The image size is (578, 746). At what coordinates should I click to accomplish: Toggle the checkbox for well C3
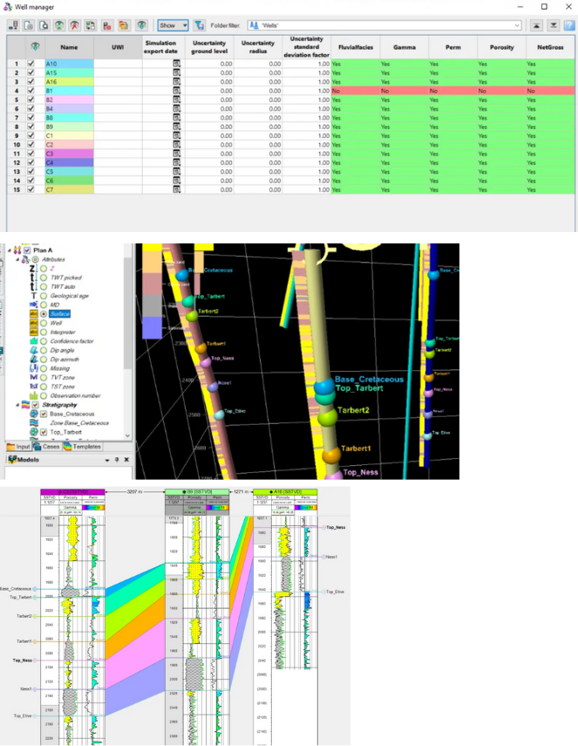click(31, 154)
